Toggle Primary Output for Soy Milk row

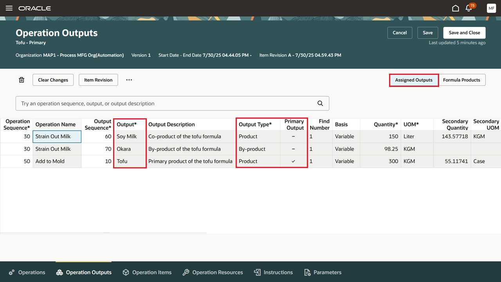click(294, 137)
